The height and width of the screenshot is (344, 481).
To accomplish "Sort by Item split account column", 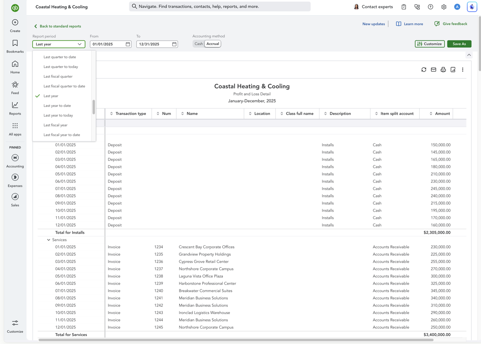I will pyautogui.click(x=394, y=113).
